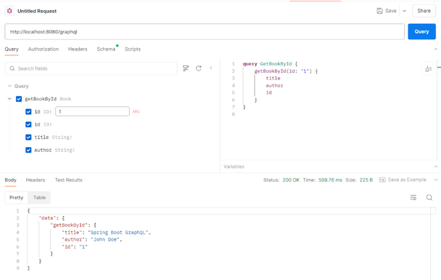Collapse the Query tree node
This screenshot has width=441, height=280.
pyautogui.click(x=9, y=86)
